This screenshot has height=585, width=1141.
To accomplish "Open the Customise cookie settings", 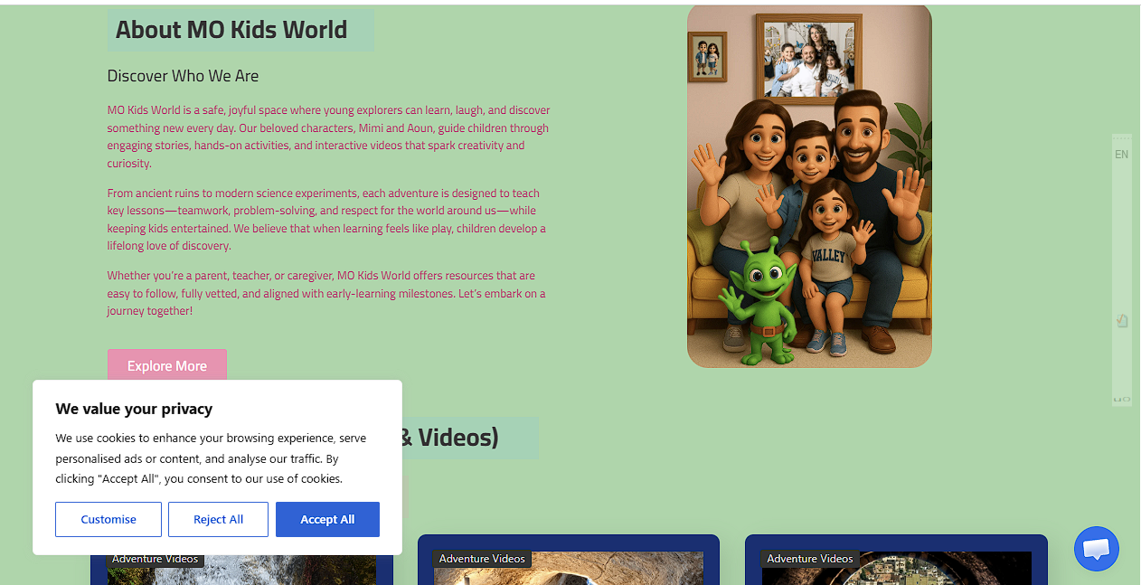I will (x=108, y=519).
